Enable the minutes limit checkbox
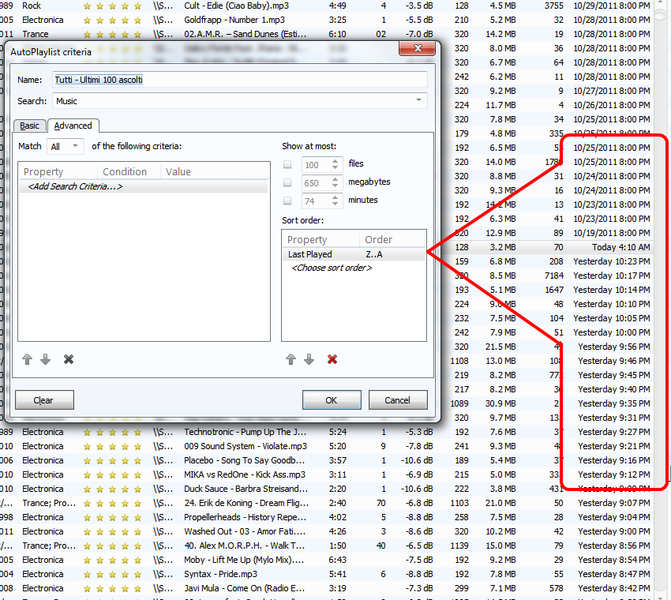Screen dimensions: 671x600 [287, 201]
